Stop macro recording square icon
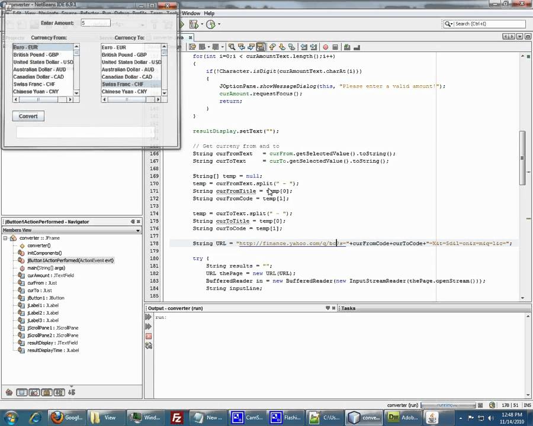Viewport: 533px width, 426px height. click(335, 47)
